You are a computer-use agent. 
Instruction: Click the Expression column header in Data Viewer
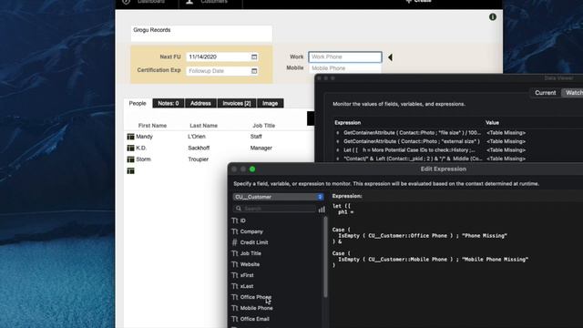coord(347,123)
